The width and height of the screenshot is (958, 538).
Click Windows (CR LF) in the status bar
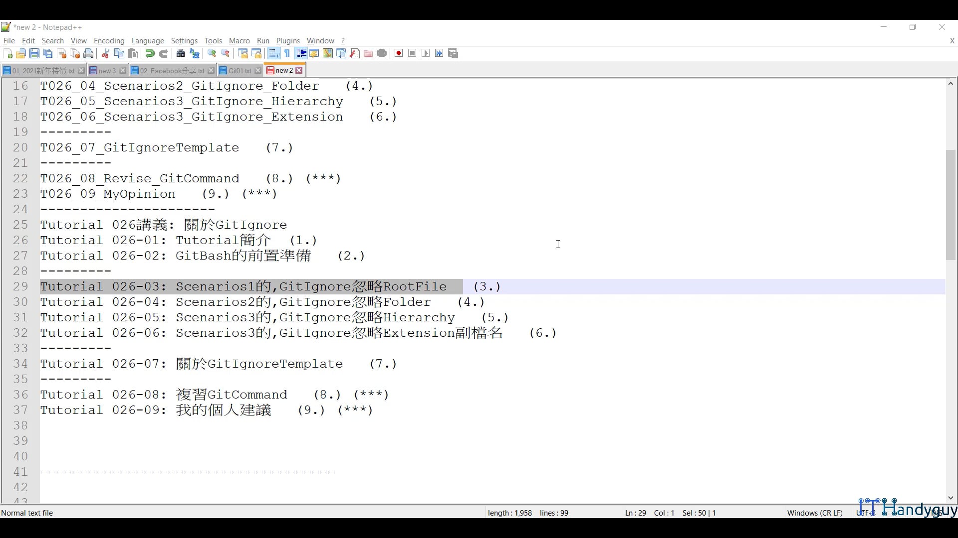pos(815,513)
